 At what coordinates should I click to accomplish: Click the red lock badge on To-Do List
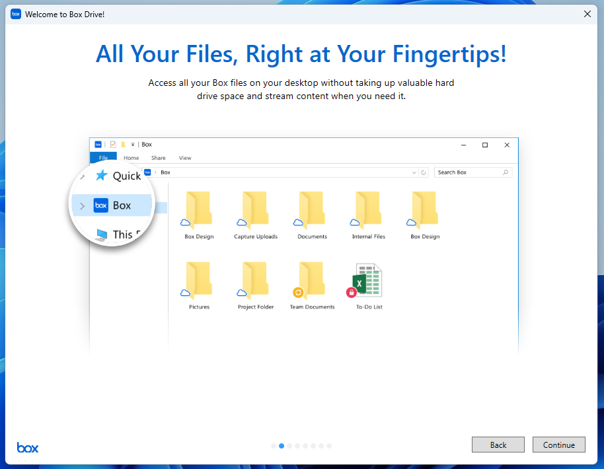coord(351,293)
